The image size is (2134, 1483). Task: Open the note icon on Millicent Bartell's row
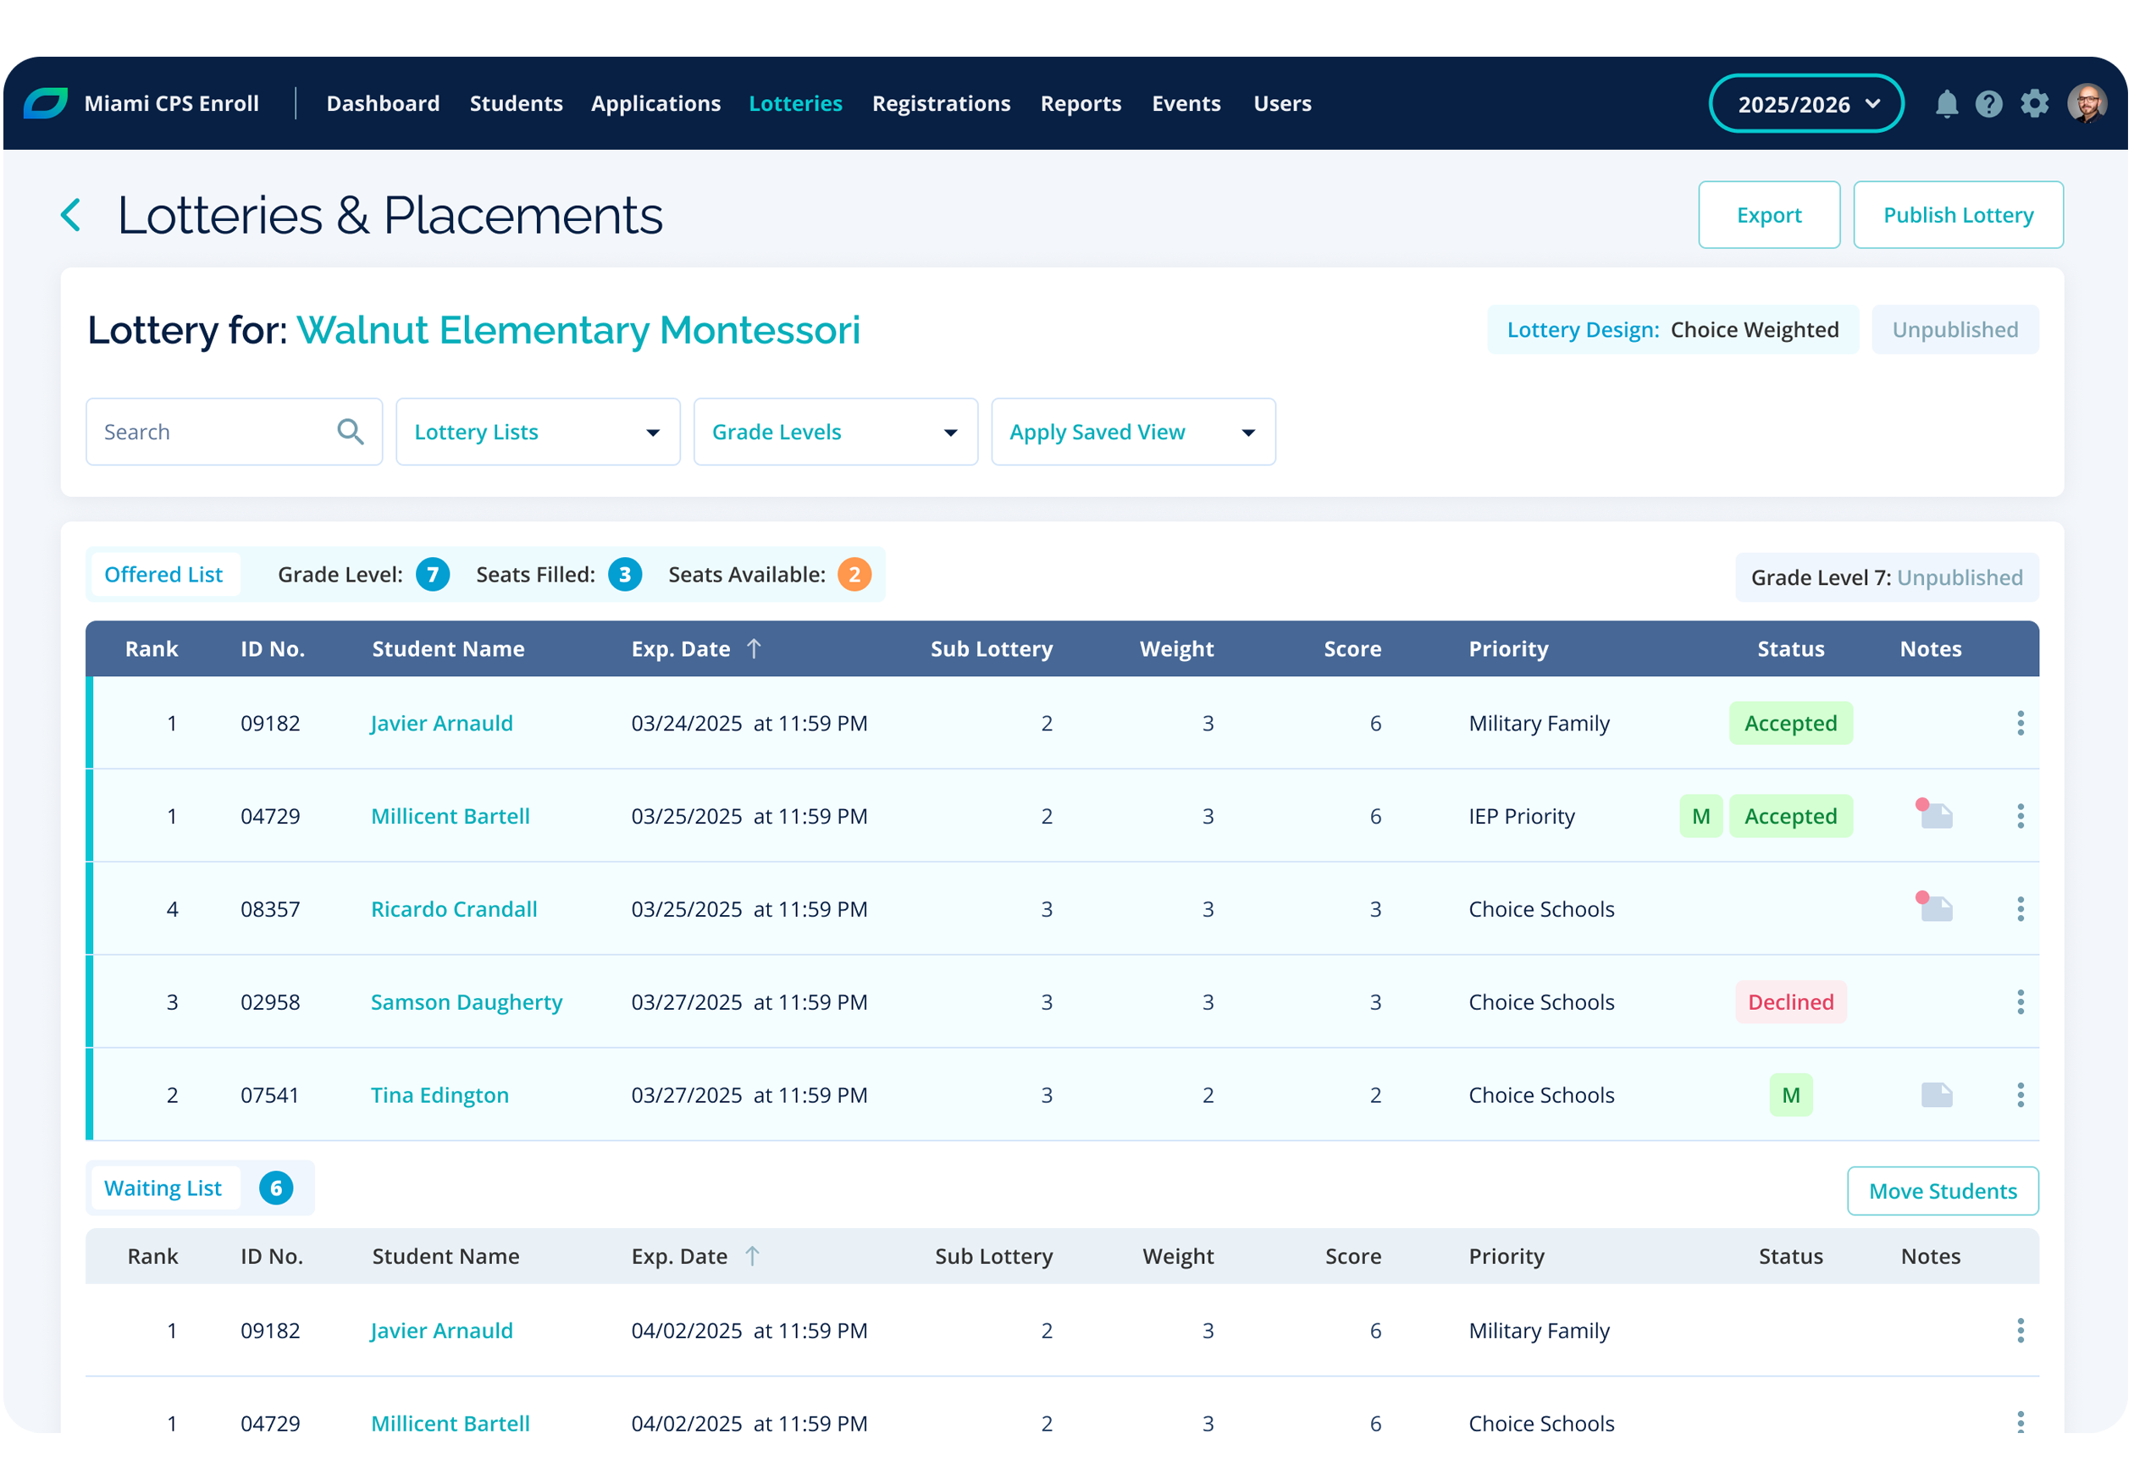click(x=1936, y=816)
